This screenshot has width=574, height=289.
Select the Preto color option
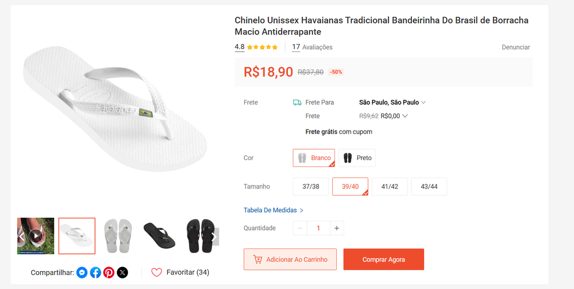click(x=357, y=158)
